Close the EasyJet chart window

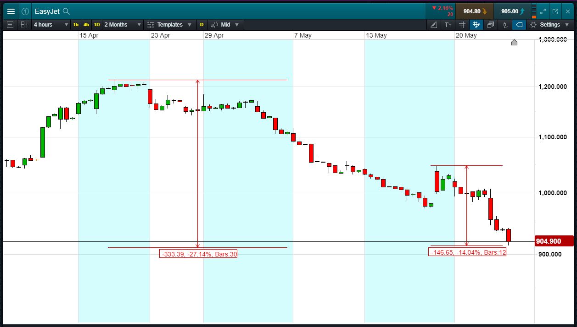tap(567, 11)
